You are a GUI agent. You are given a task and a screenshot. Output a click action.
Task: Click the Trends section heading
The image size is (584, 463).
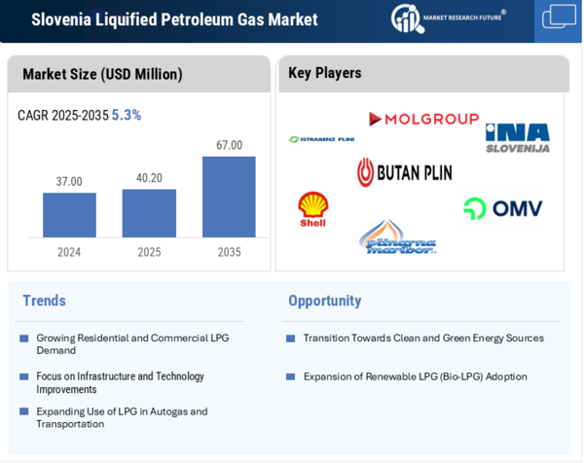click(x=44, y=301)
